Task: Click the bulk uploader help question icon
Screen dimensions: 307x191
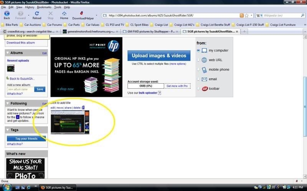Action: 160,93
